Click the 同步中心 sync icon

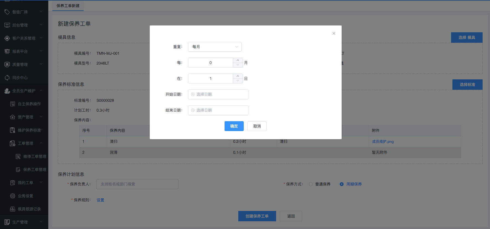click(7, 78)
